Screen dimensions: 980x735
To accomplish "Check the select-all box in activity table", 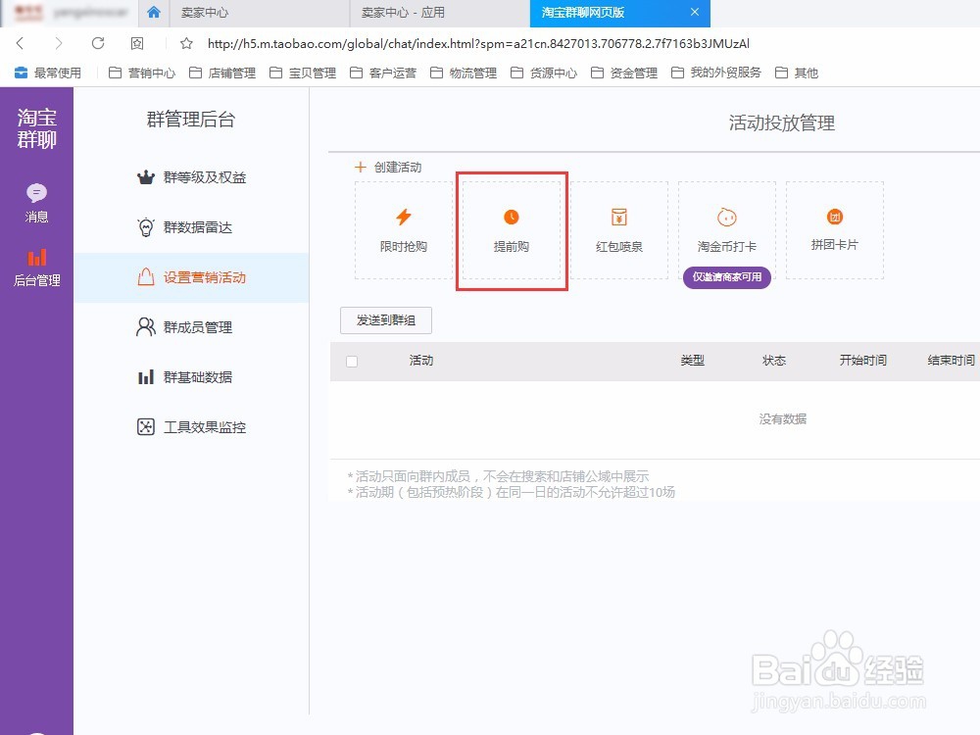I will click(352, 361).
